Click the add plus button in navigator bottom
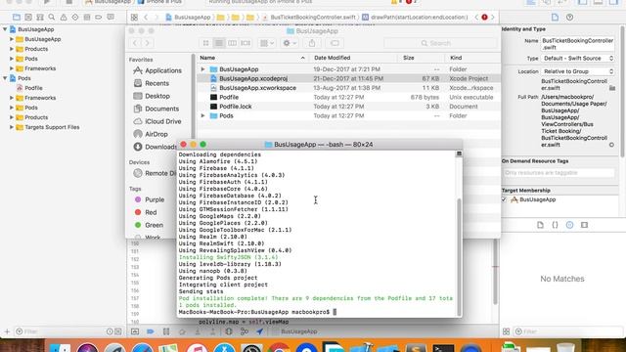The height and width of the screenshot is (352, 626). [7, 331]
